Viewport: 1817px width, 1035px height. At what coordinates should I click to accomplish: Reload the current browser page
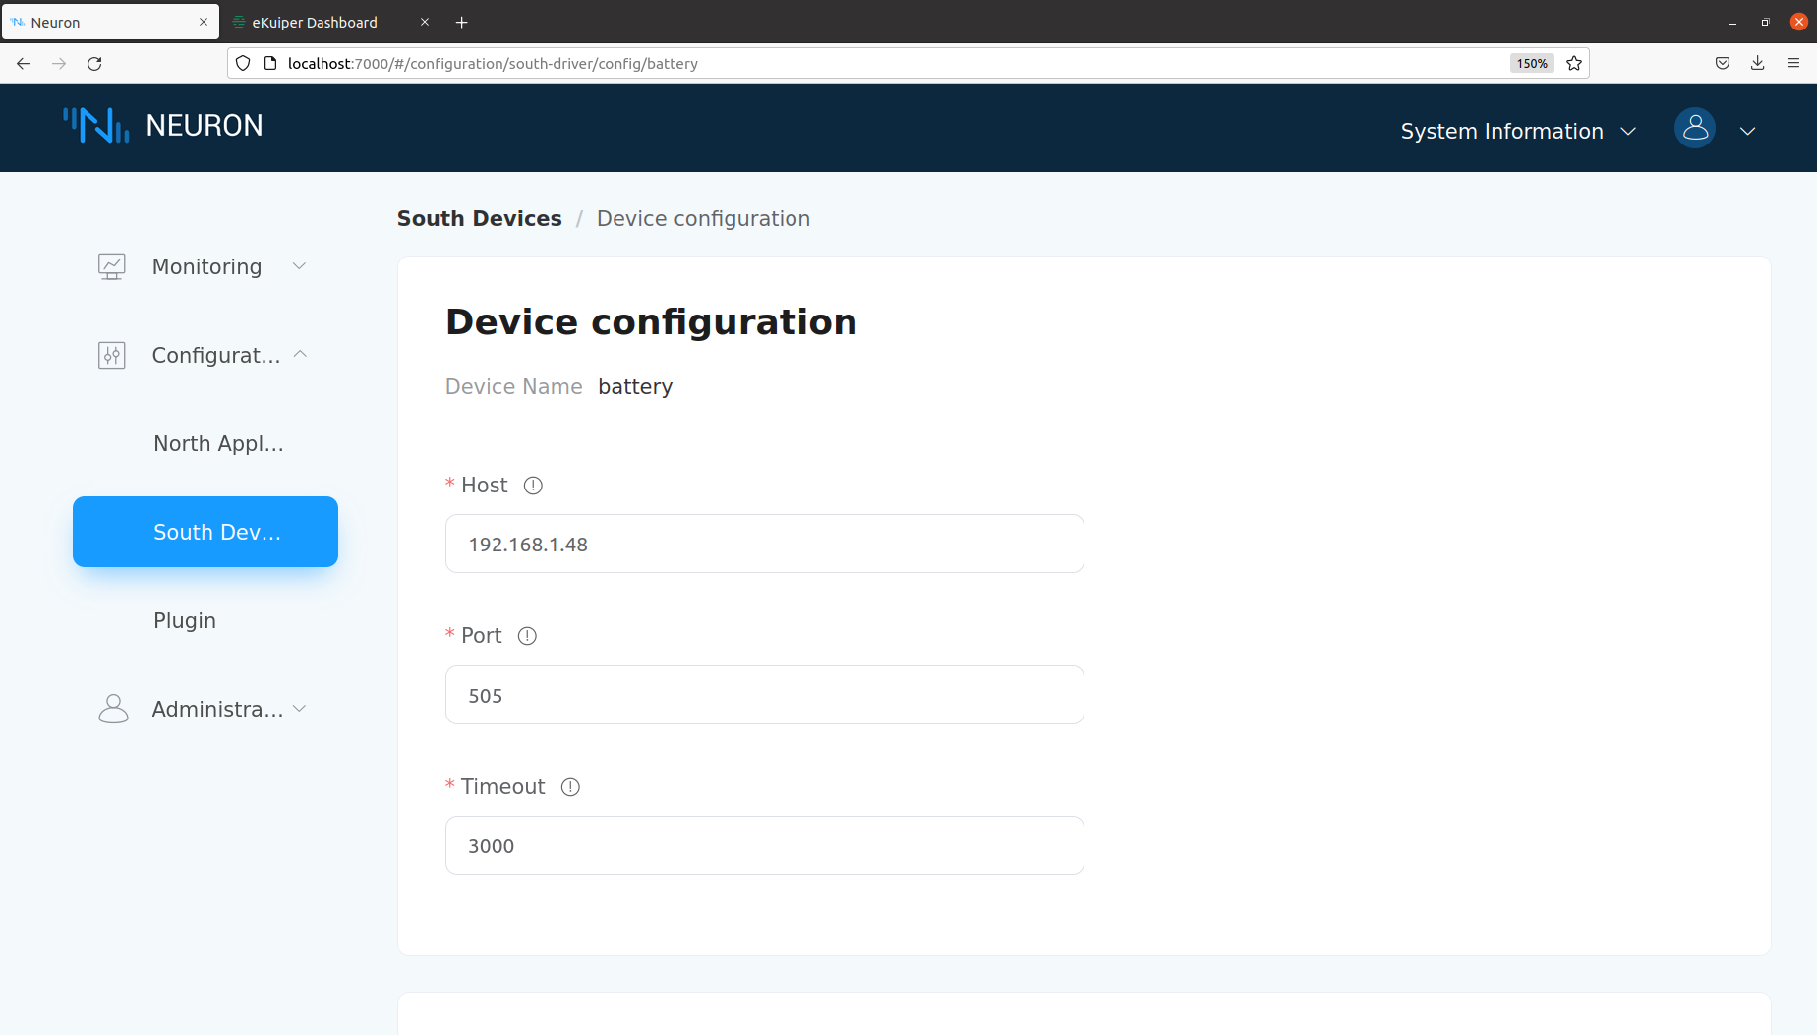point(94,63)
